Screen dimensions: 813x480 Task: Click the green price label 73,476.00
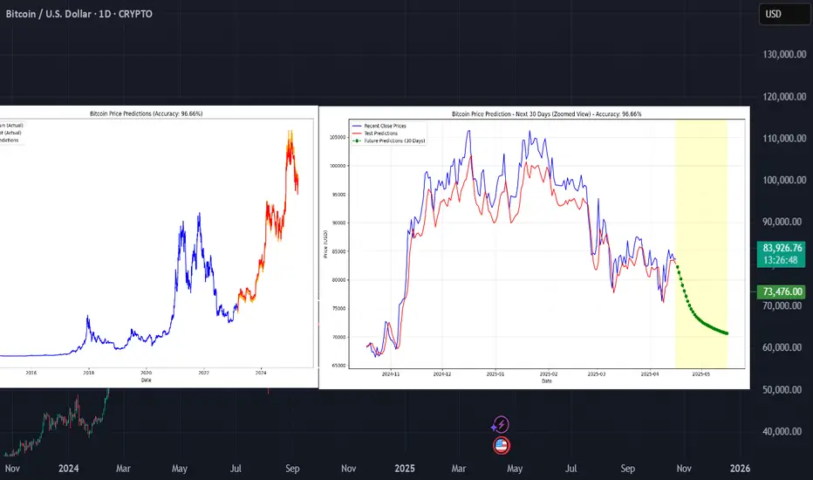point(782,291)
